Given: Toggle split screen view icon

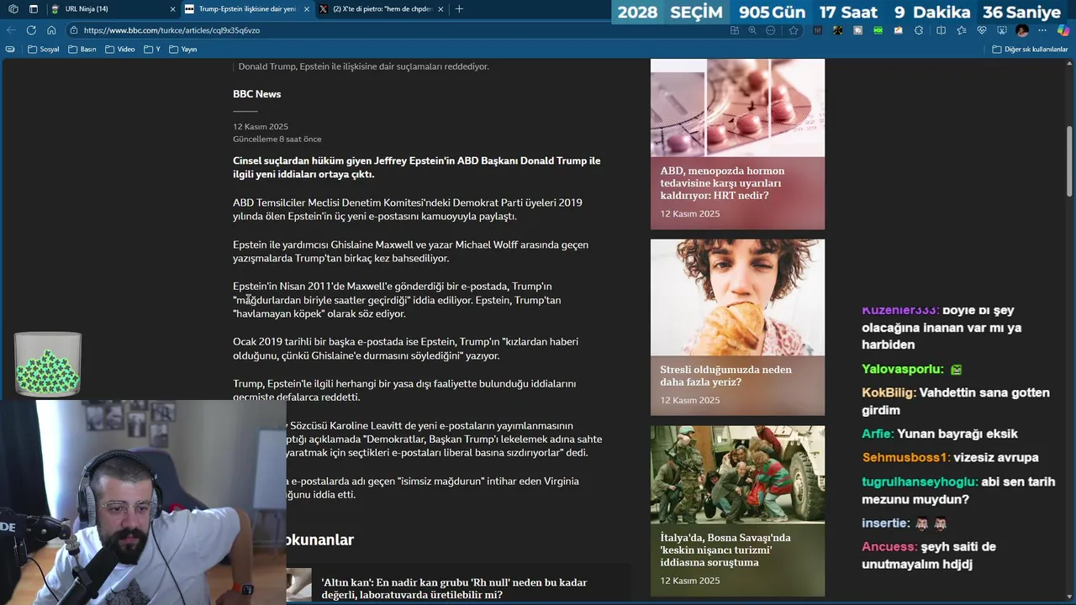Looking at the screenshot, I should pyautogui.click(x=941, y=30).
